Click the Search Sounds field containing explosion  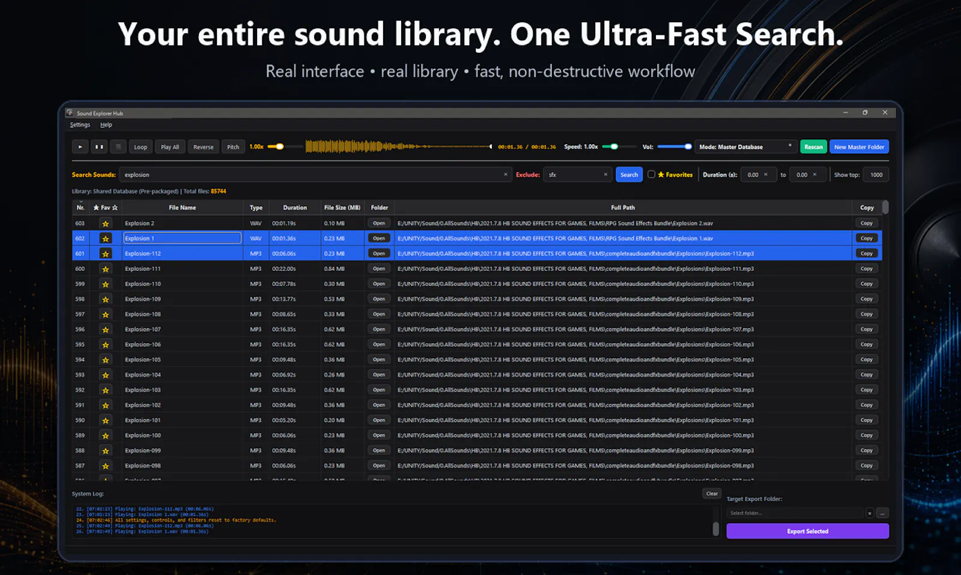point(315,175)
